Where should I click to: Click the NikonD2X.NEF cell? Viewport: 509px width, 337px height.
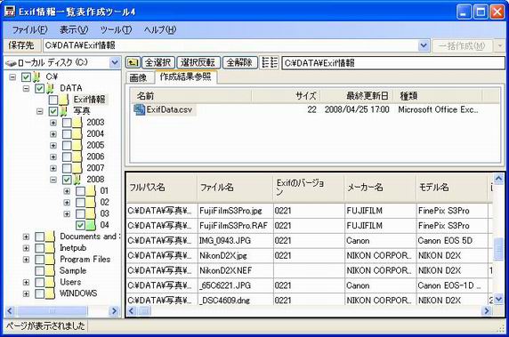click(235, 270)
